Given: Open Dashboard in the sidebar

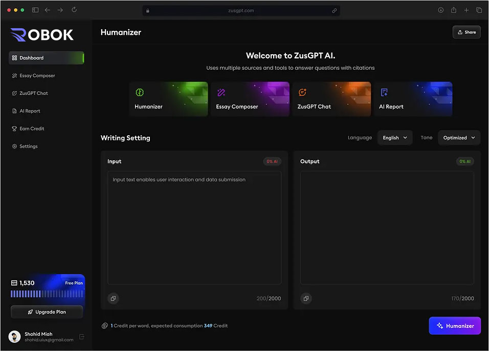Looking at the screenshot, I should 46,58.
